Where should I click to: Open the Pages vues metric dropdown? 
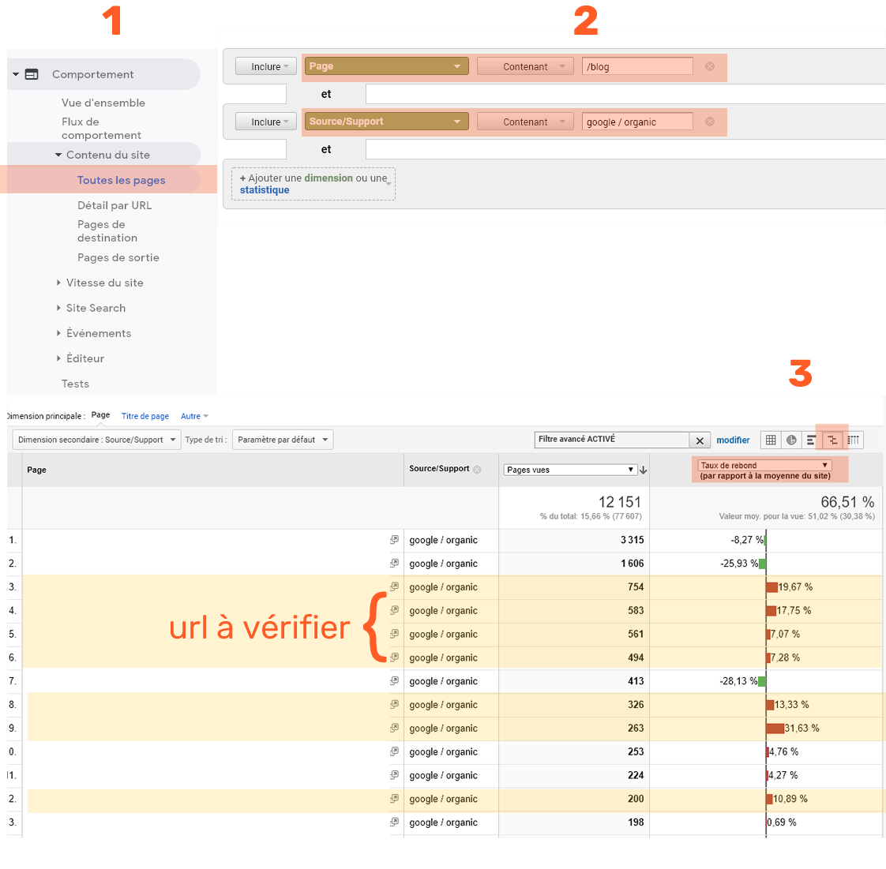[x=570, y=470]
